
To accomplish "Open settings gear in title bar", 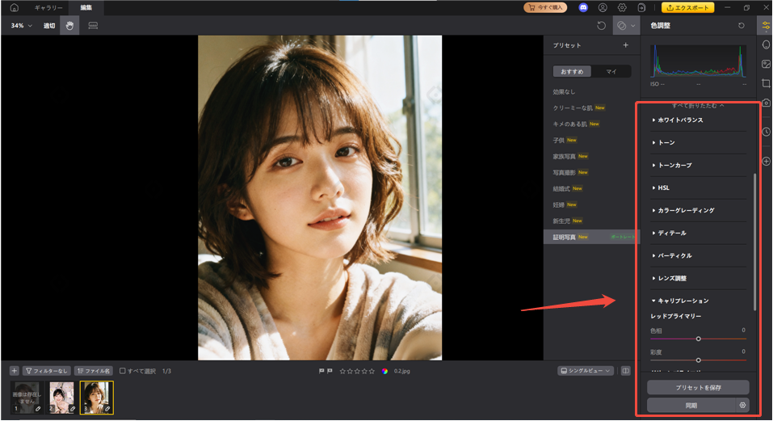I will coord(622,7).
